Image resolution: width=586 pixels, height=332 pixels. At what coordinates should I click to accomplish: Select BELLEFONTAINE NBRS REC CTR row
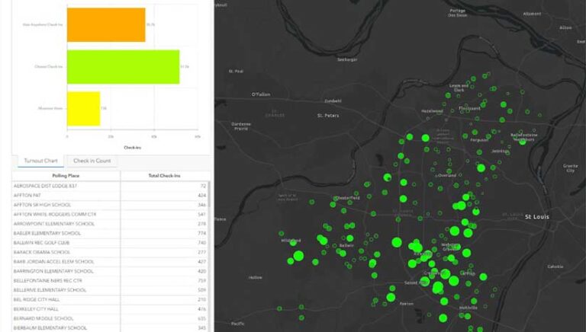[110, 280]
